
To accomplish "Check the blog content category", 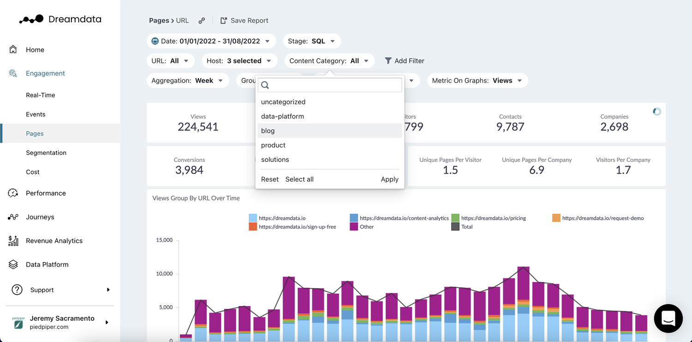I will tap(268, 130).
